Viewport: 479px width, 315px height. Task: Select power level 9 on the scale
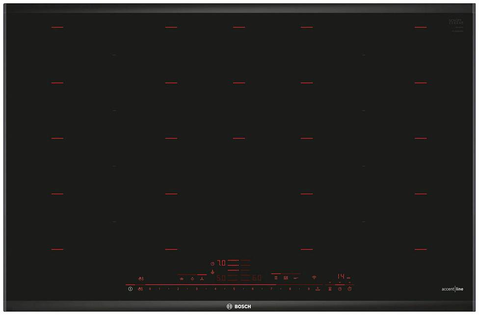309,289
